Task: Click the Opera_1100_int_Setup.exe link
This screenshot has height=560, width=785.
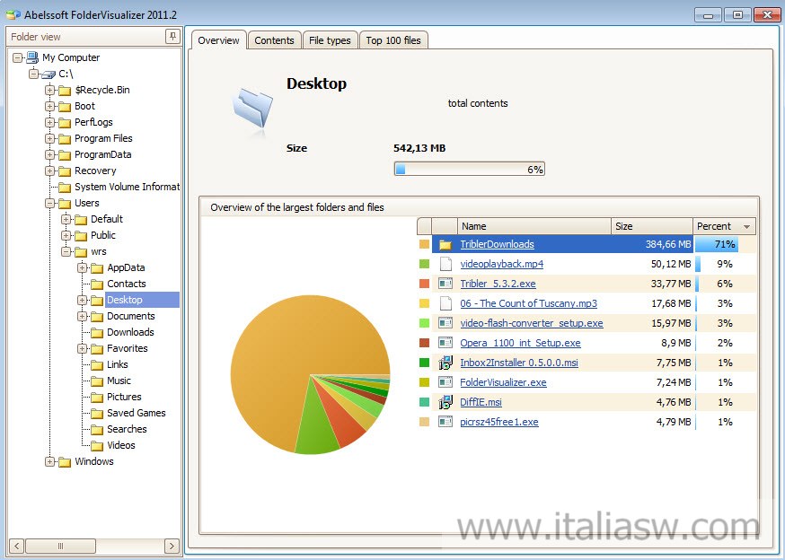Action: point(520,343)
